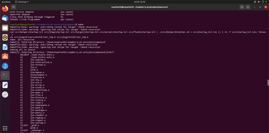Click the 'make all-recursive' line
This screenshot has width=269, height=133.
pyautogui.click(x=22, y=39)
